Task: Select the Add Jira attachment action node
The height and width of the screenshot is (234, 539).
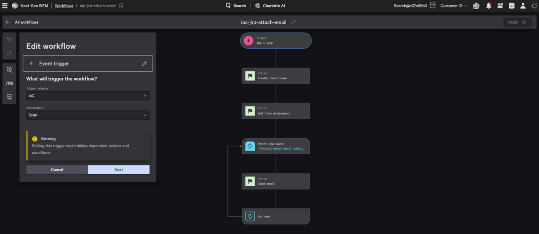Action: click(276, 111)
